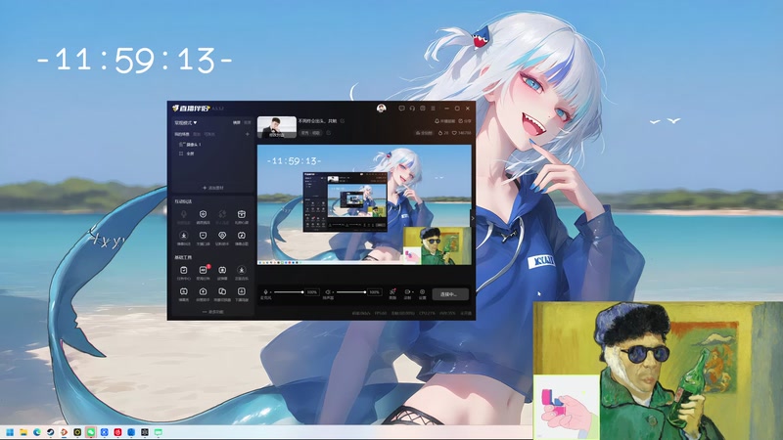Select the camera 1 source in the list
Screen dimensions: 783x440
point(190,144)
